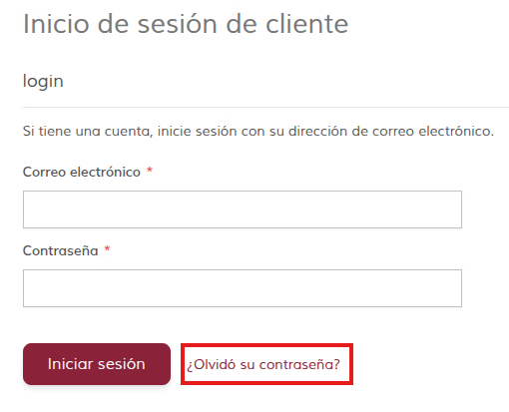Click the account instruction sentence
This screenshot has height=412, width=509.
258,131
